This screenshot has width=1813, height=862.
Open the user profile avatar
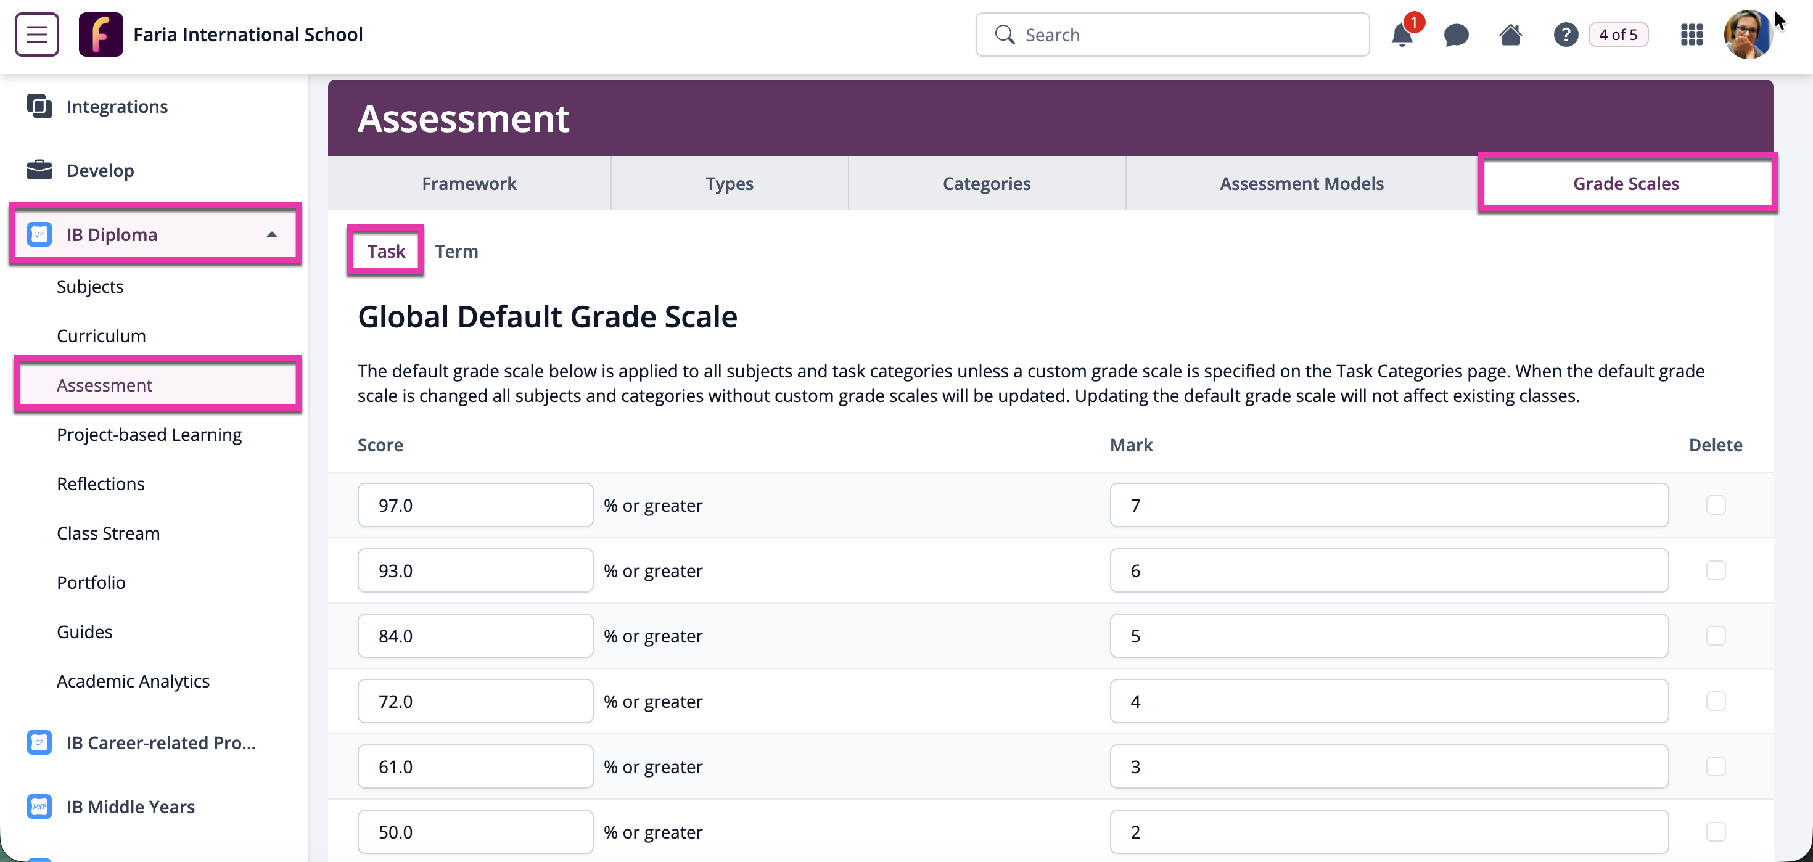coord(1748,35)
